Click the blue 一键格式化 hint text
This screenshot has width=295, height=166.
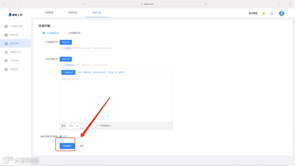click(x=101, y=72)
